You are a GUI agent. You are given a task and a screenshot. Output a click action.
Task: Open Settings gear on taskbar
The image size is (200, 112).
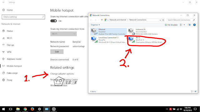click(x=39, y=109)
